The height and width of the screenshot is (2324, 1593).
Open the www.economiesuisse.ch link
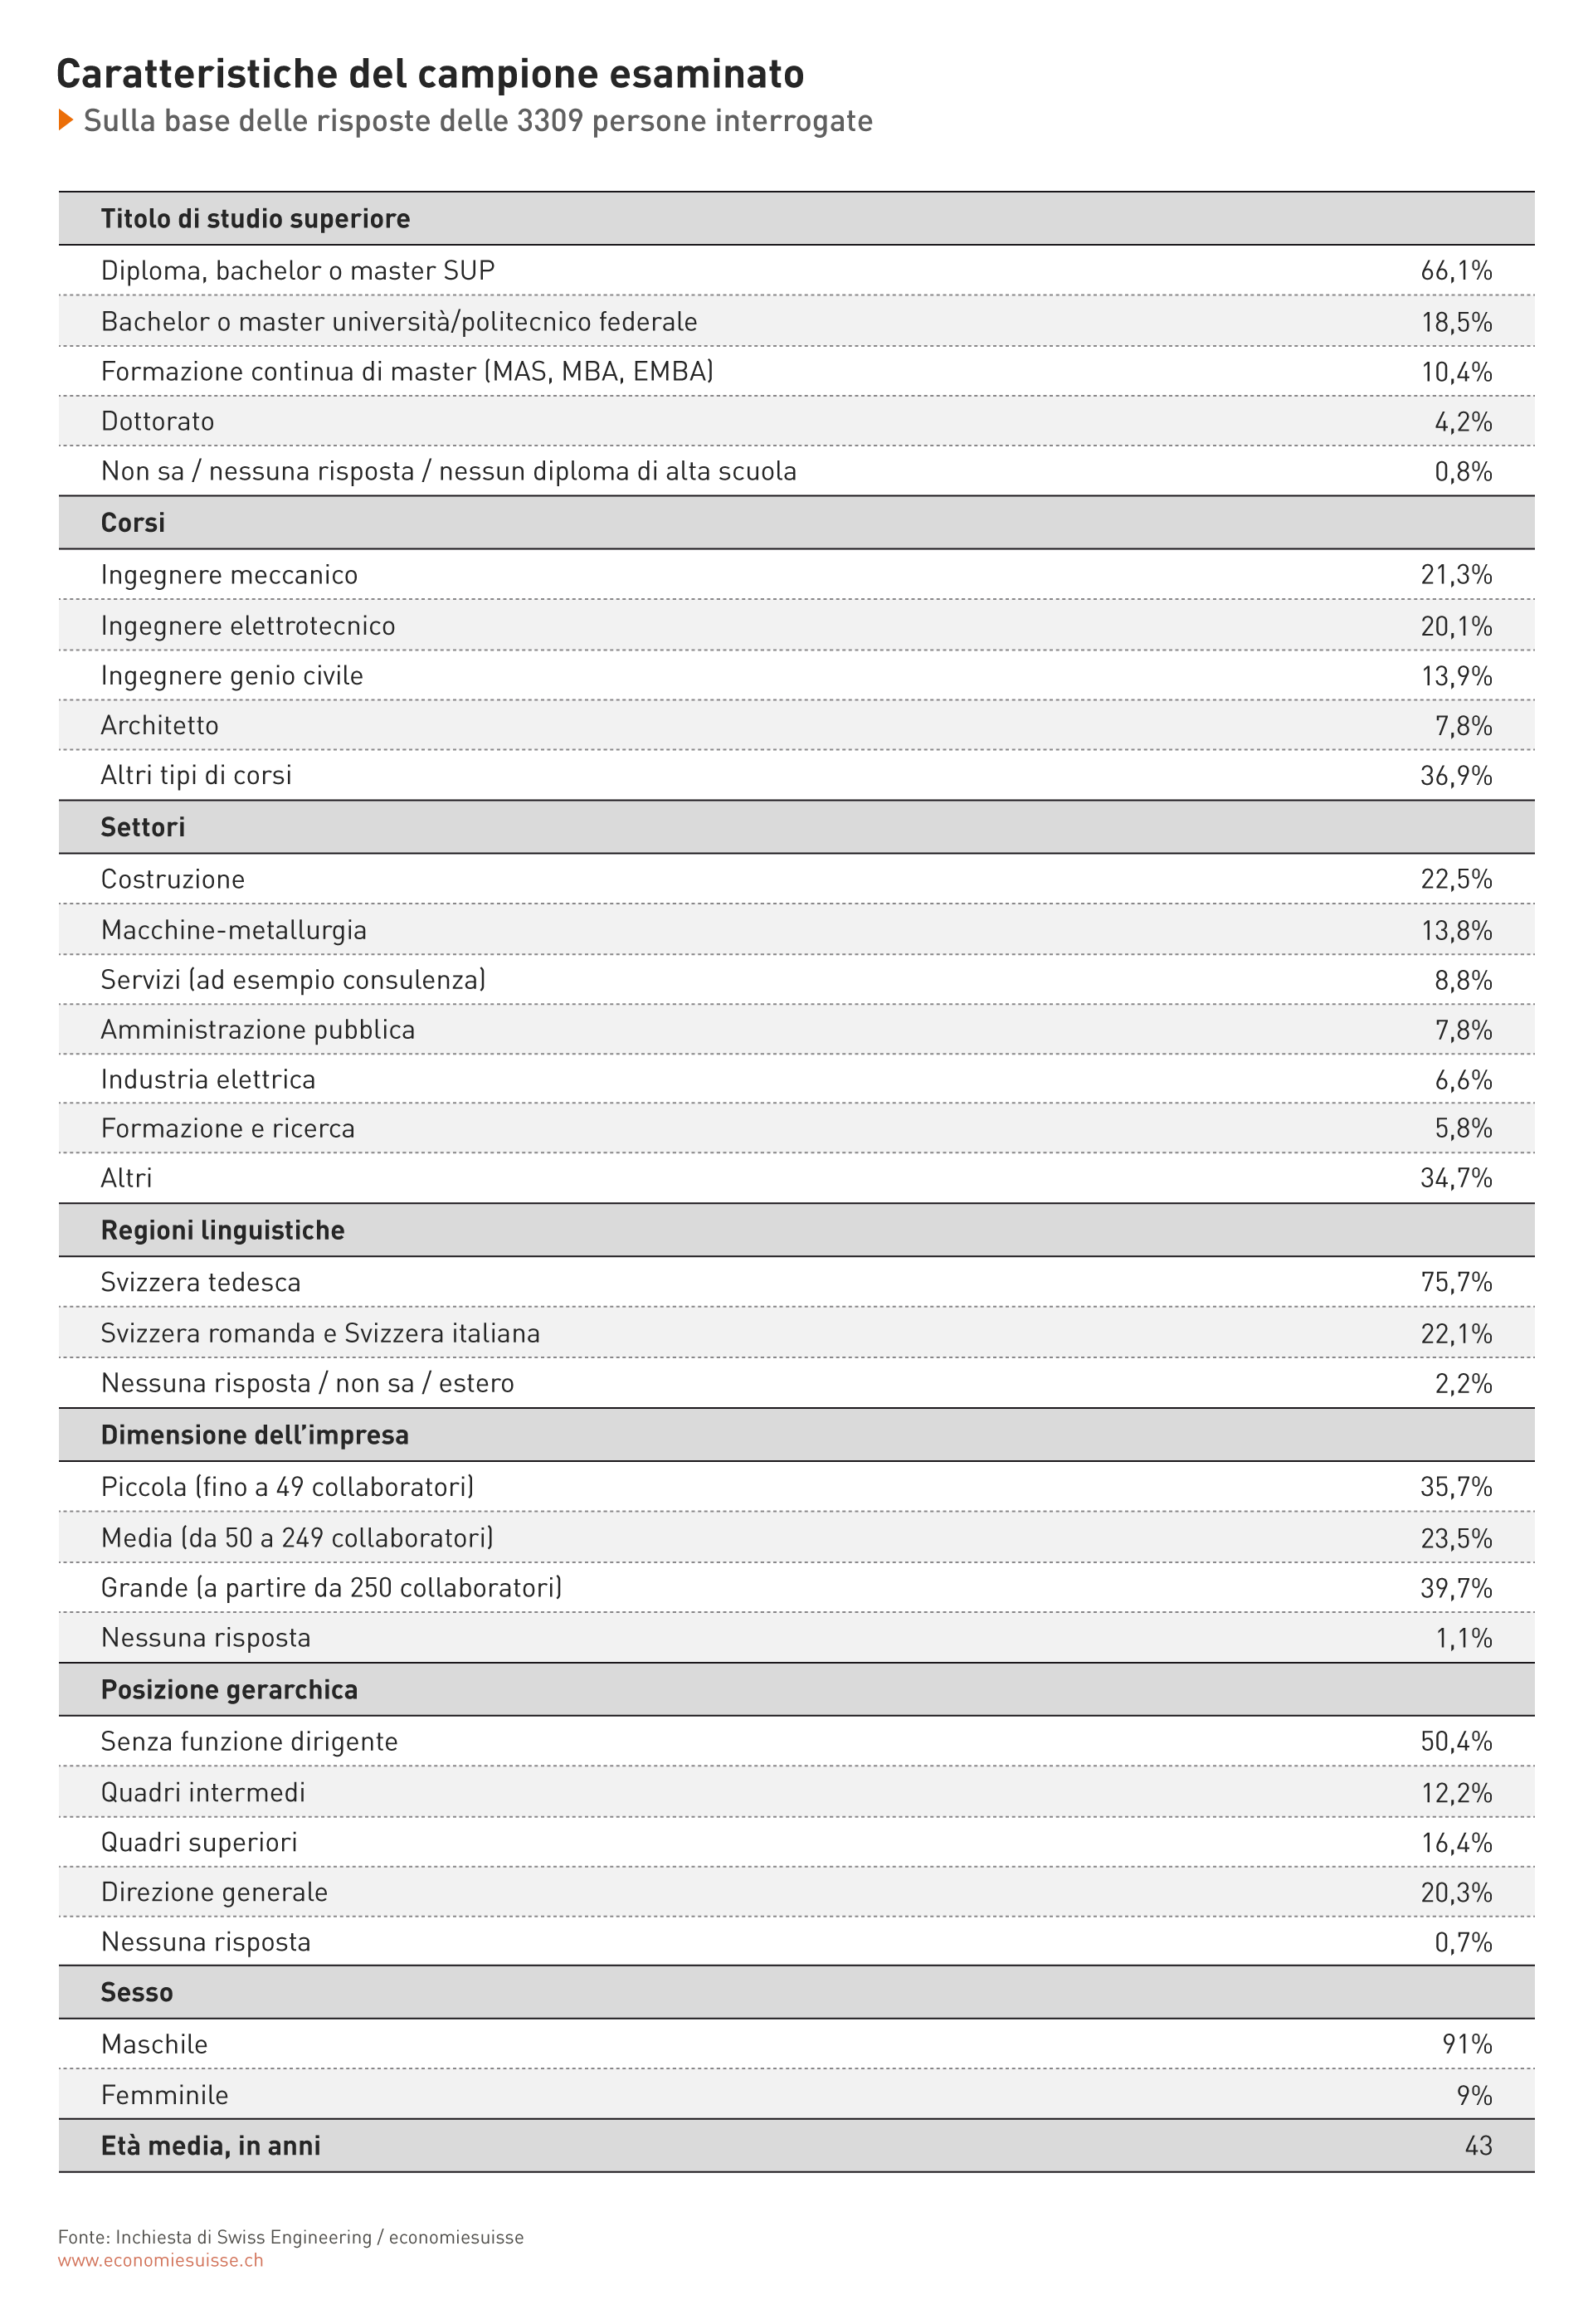161,2260
